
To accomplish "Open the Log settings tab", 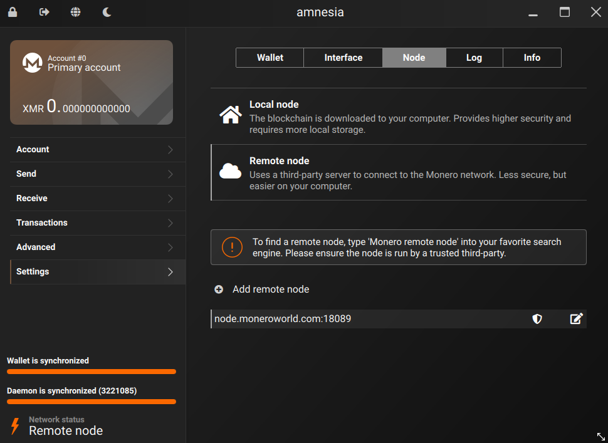I will click(x=474, y=58).
